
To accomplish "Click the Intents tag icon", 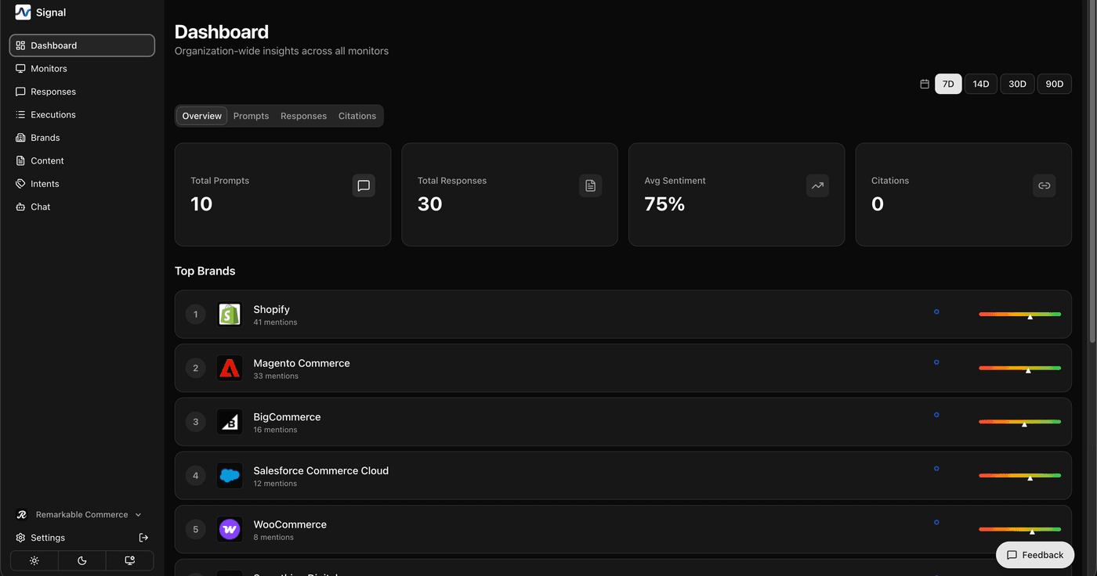I will click(x=21, y=184).
